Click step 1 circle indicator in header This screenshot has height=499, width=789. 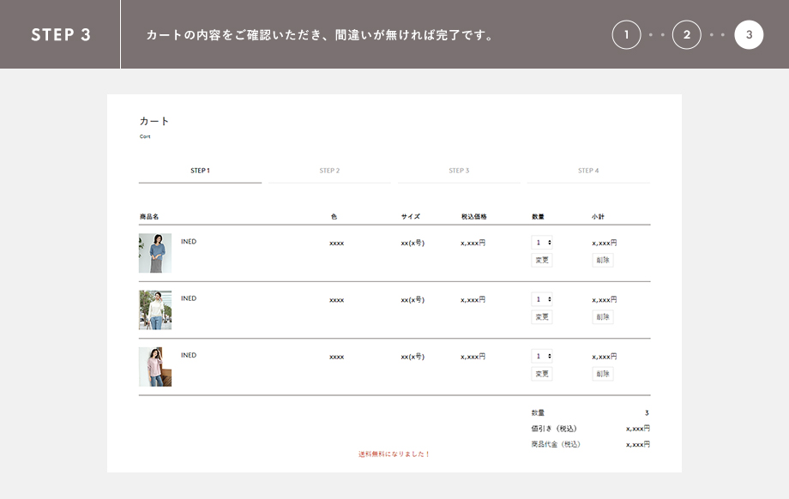tap(626, 35)
